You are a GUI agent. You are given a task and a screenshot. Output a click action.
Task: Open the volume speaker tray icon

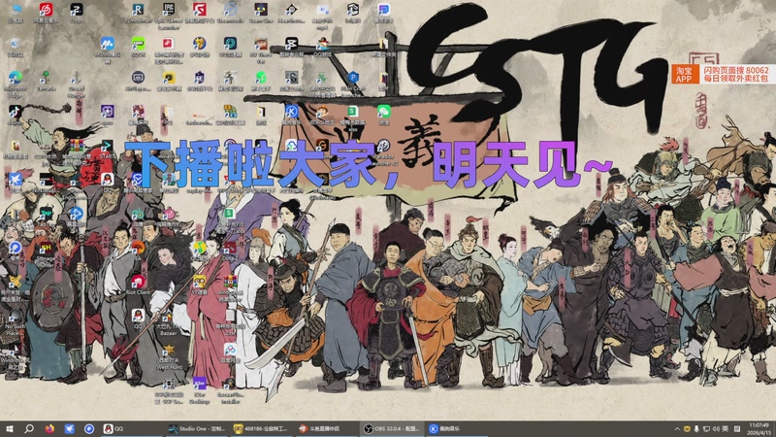coord(716,428)
